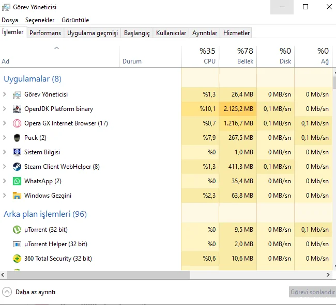This screenshot has height=305, width=336.
Task: Click the Task Manager title bar icon
Action: tap(6, 7)
